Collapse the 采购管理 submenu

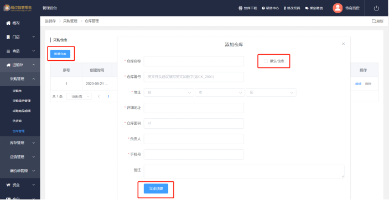click(34, 79)
